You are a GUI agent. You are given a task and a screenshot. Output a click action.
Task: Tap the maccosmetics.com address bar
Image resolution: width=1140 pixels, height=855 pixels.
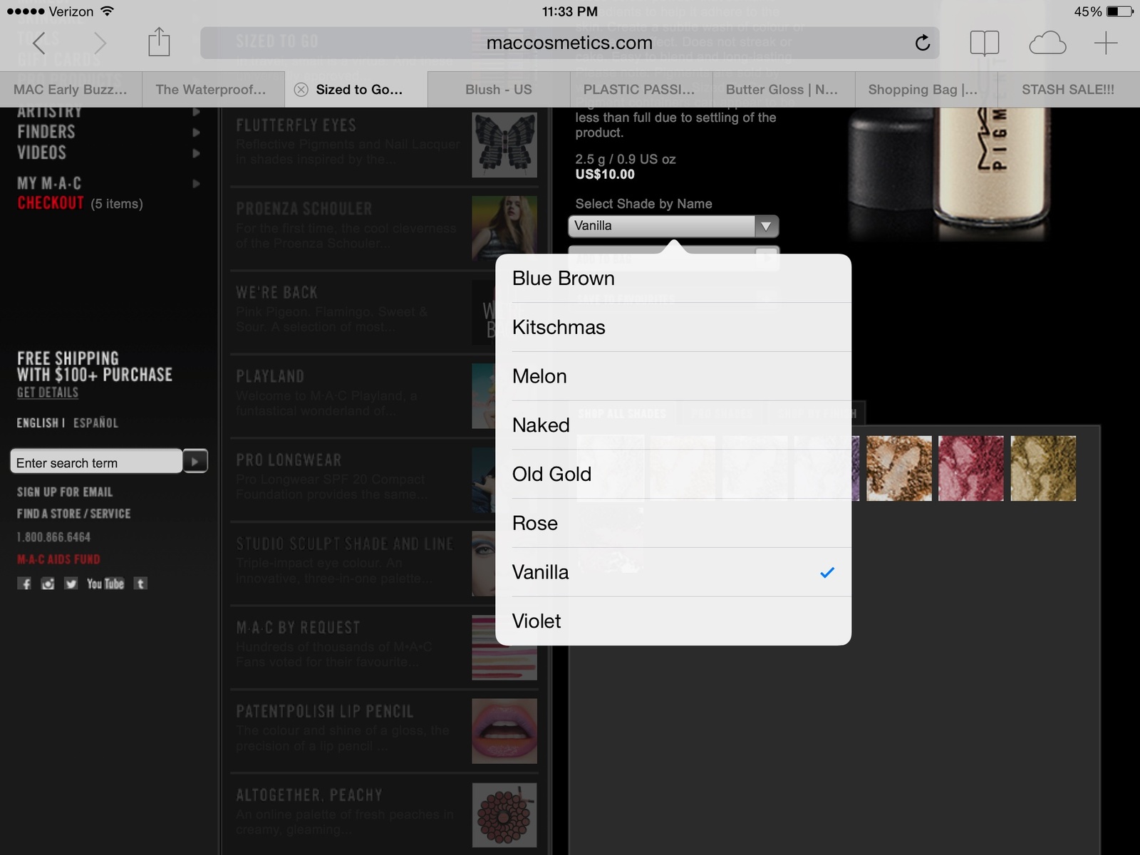pyautogui.click(x=569, y=43)
